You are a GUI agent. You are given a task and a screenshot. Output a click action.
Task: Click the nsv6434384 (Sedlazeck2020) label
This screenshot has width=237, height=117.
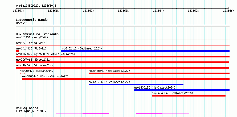173,93
